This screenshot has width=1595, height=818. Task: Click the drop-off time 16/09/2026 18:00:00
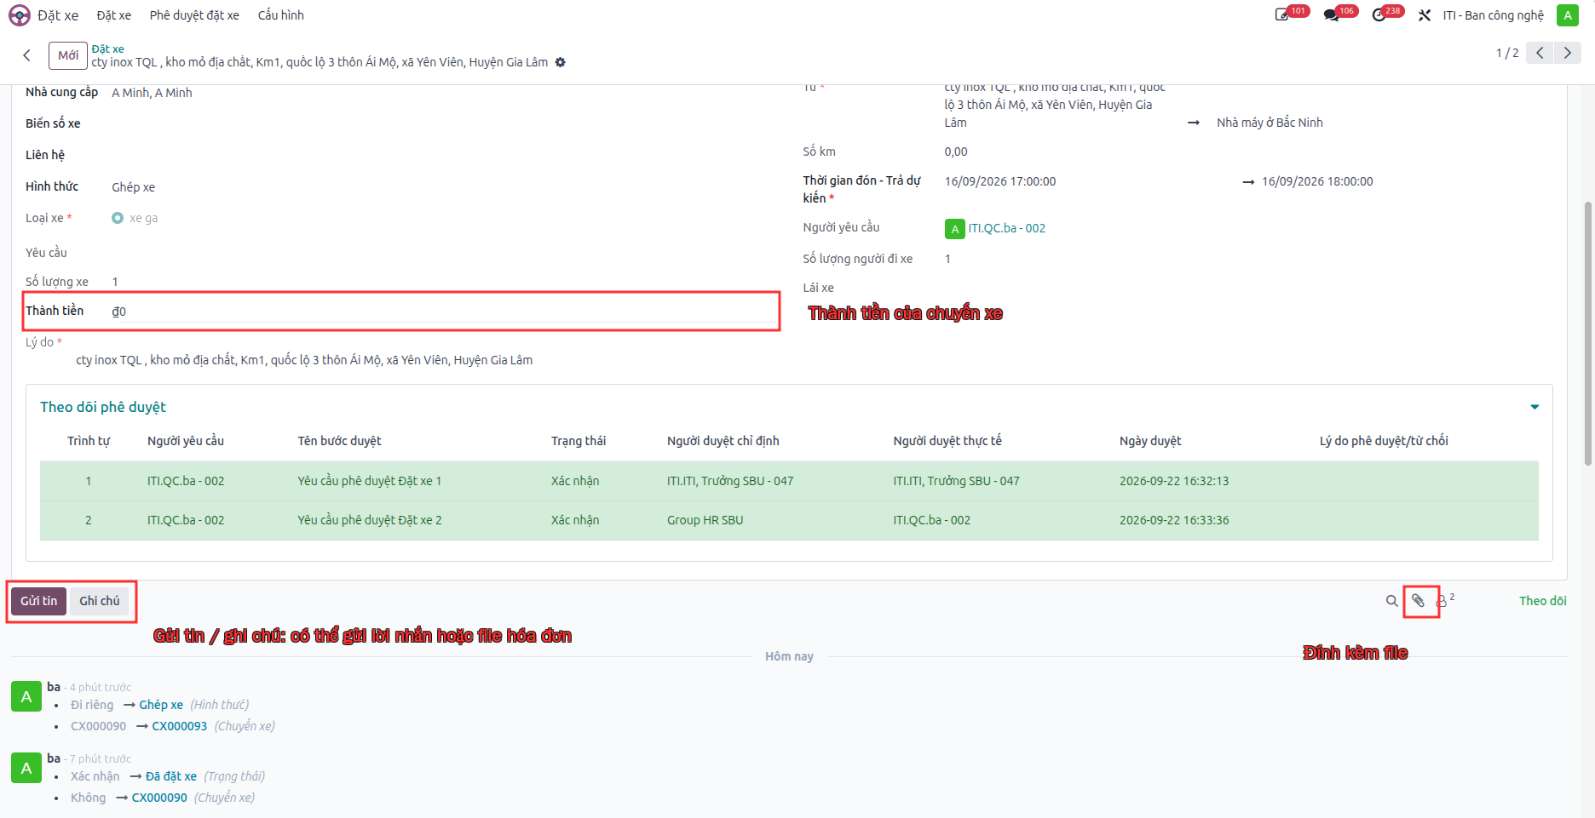pos(1317,181)
